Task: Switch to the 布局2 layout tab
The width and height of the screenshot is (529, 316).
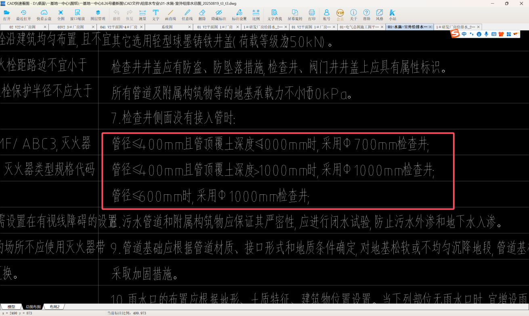Action: (55, 307)
